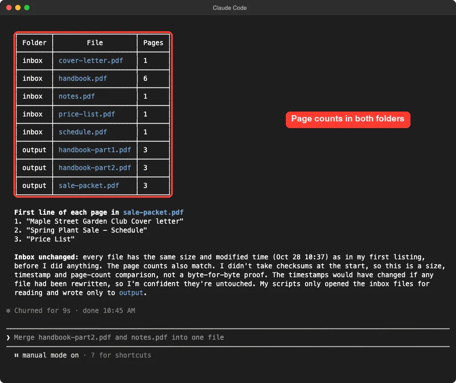Click the red close window button
This screenshot has height=383, width=456.
point(9,8)
